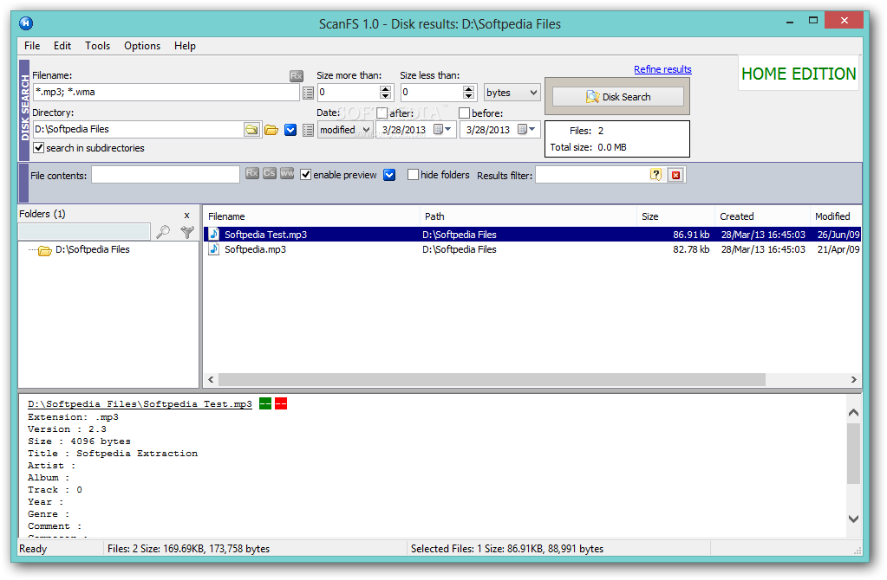Viewport: 887px width, 580px height.
Task: Click the blue dropdown arrow beside Directory folder icon
Action: pyautogui.click(x=290, y=130)
